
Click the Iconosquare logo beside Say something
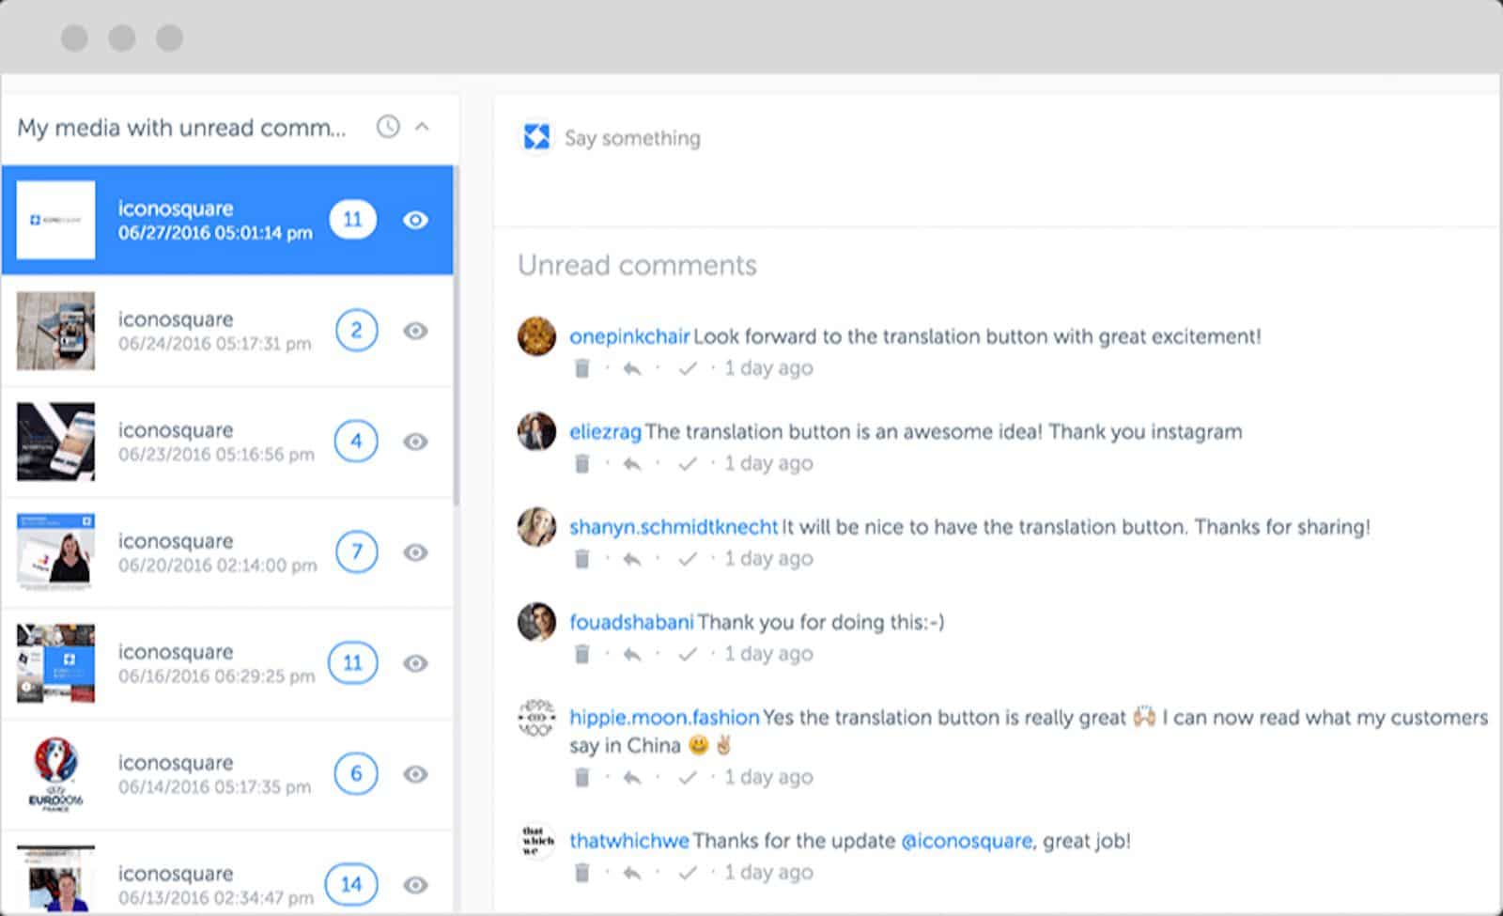536,137
